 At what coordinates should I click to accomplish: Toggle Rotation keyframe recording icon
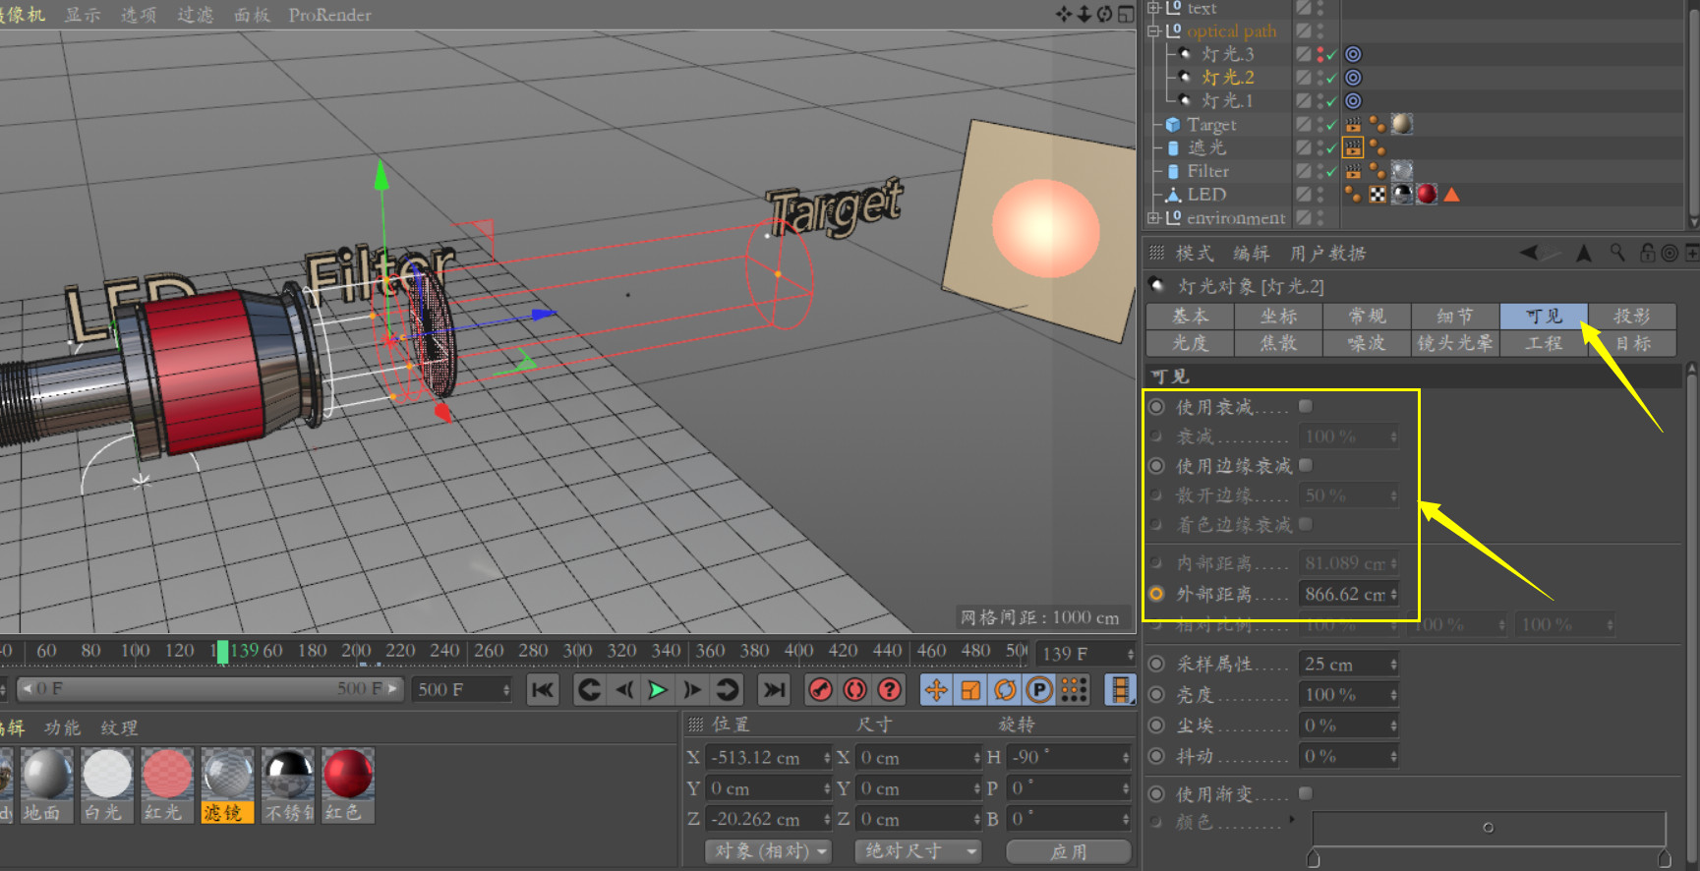click(1005, 690)
